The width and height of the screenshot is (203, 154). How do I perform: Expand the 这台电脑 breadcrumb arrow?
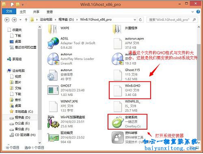click(55, 20)
